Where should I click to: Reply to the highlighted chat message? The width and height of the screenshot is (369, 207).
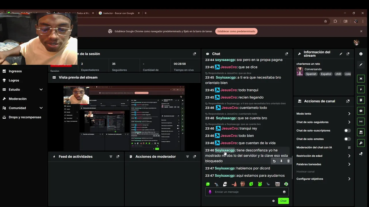click(274, 161)
